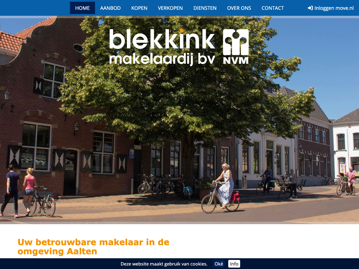Click the NVM logo emblem
Screen dimensions: 359x269
pos(236,47)
